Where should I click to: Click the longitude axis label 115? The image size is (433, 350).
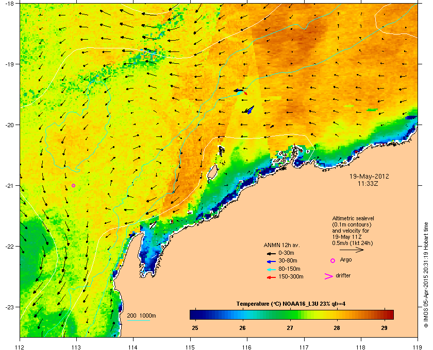pos(190,347)
